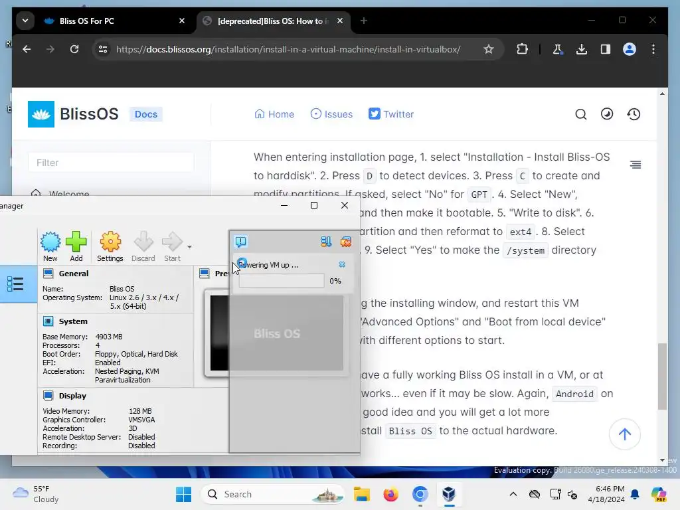Select the details list view icon

15,284
